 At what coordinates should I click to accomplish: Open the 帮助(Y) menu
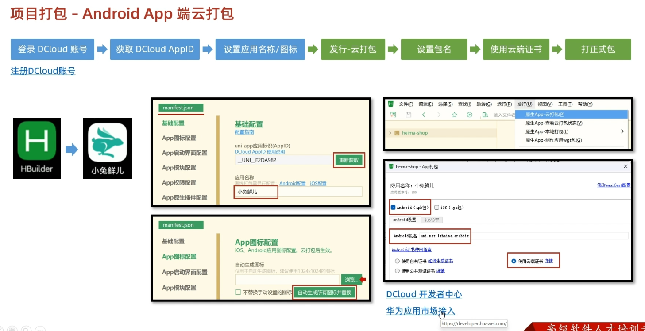[x=585, y=104]
